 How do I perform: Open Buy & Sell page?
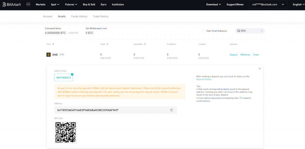click(x=89, y=4)
